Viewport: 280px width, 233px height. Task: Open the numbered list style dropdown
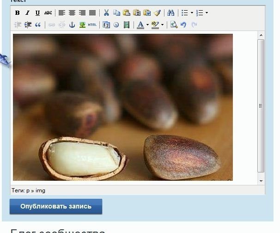pyautogui.click(x=207, y=13)
